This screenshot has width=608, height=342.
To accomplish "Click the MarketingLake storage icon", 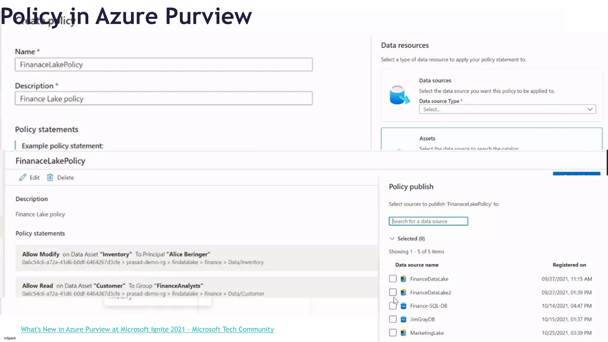I will (x=403, y=333).
